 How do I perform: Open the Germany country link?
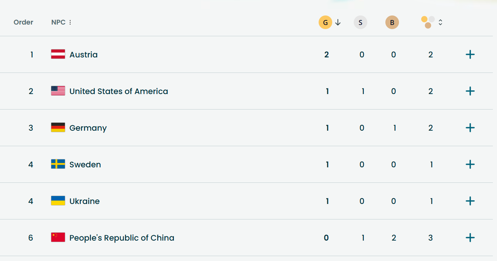(x=88, y=128)
